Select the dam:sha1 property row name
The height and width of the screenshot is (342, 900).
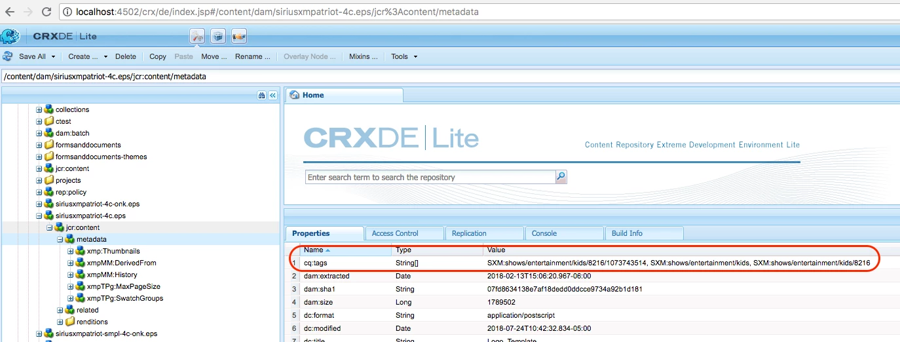(x=319, y=289)
